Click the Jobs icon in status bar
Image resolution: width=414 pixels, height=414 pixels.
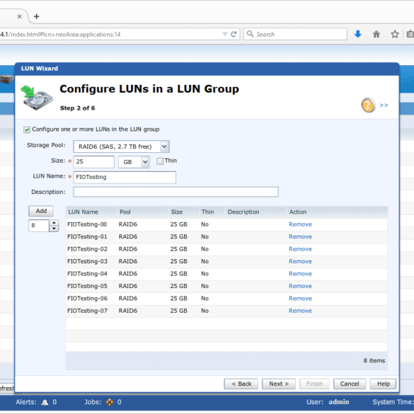point(110,402)
